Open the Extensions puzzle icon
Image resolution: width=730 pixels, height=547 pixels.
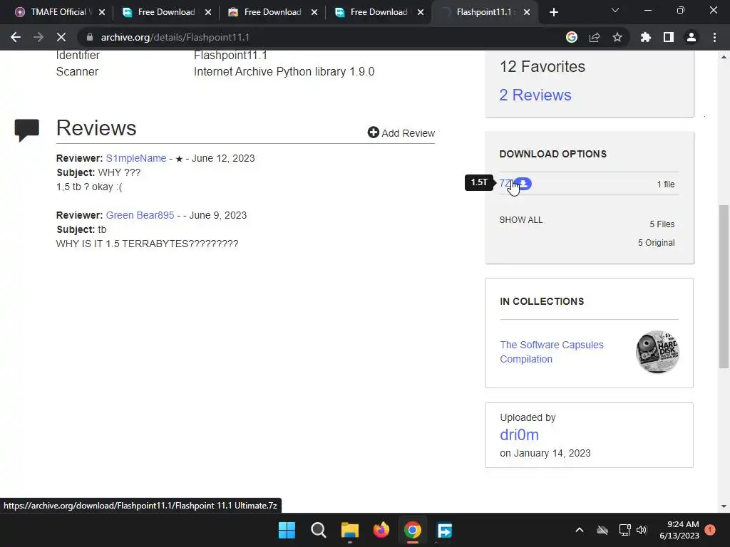point(645,37)
